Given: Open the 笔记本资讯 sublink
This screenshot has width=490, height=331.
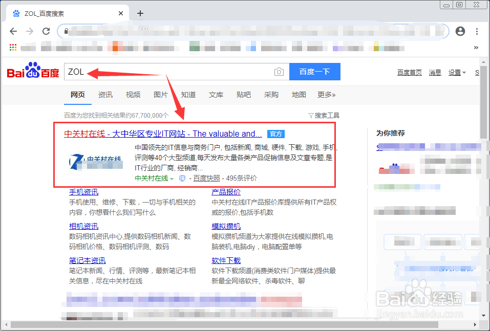Looking at the screenshot, I should click(87, 260).
